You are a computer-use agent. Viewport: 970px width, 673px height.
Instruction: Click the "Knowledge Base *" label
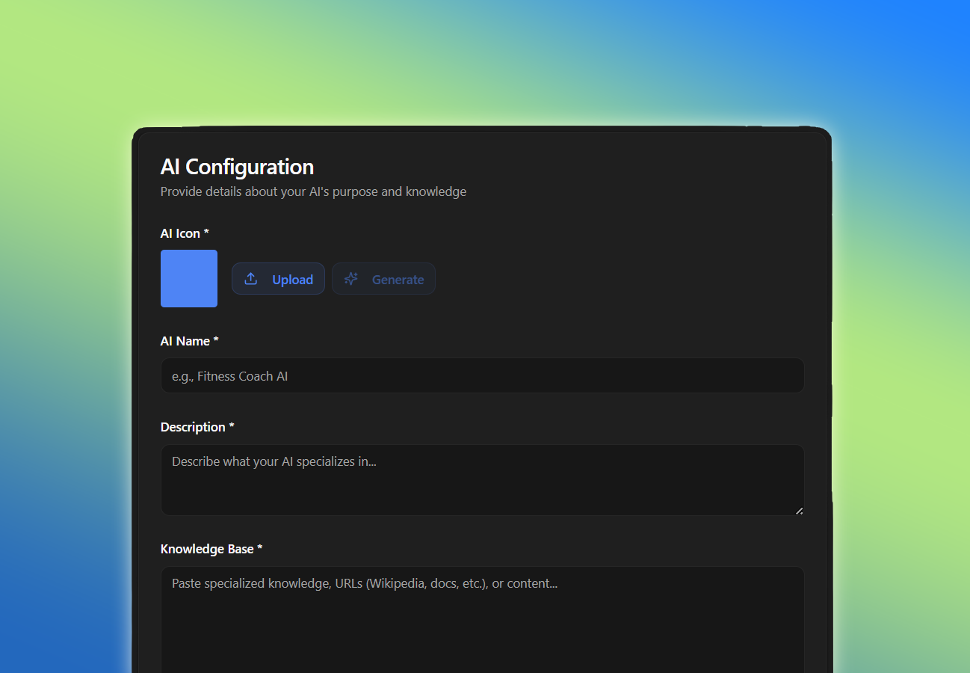211,549
